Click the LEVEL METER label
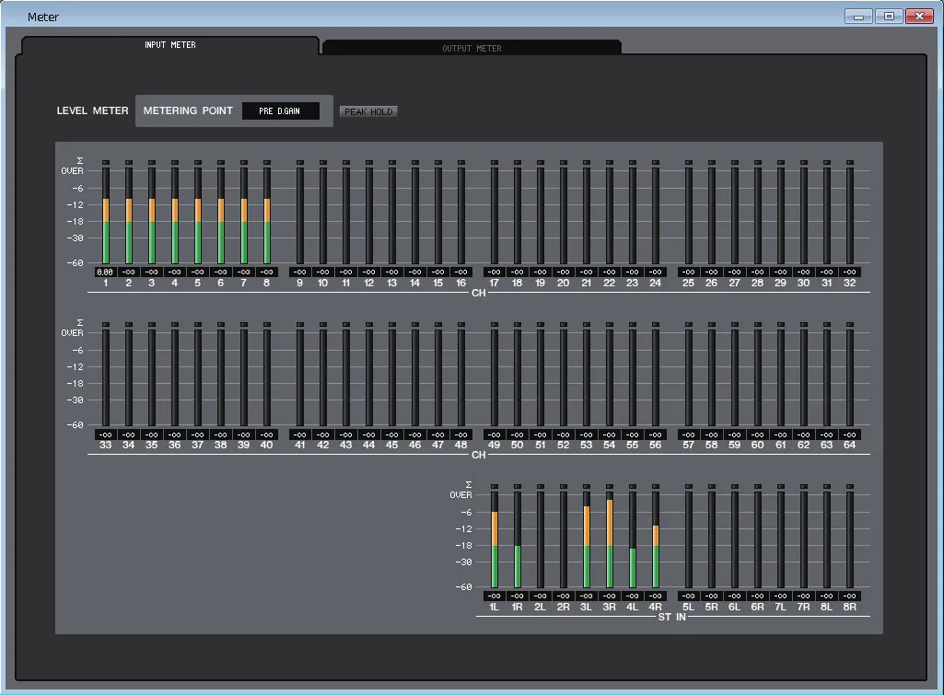Image resolution: width=944 pixels, height=695 pixels. (93, 110)
